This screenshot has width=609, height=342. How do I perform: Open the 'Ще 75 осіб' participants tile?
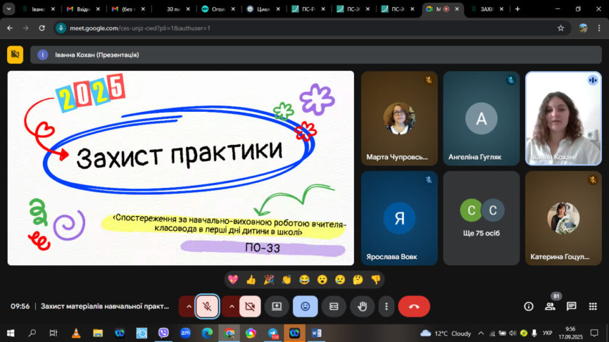pos(481,218)
